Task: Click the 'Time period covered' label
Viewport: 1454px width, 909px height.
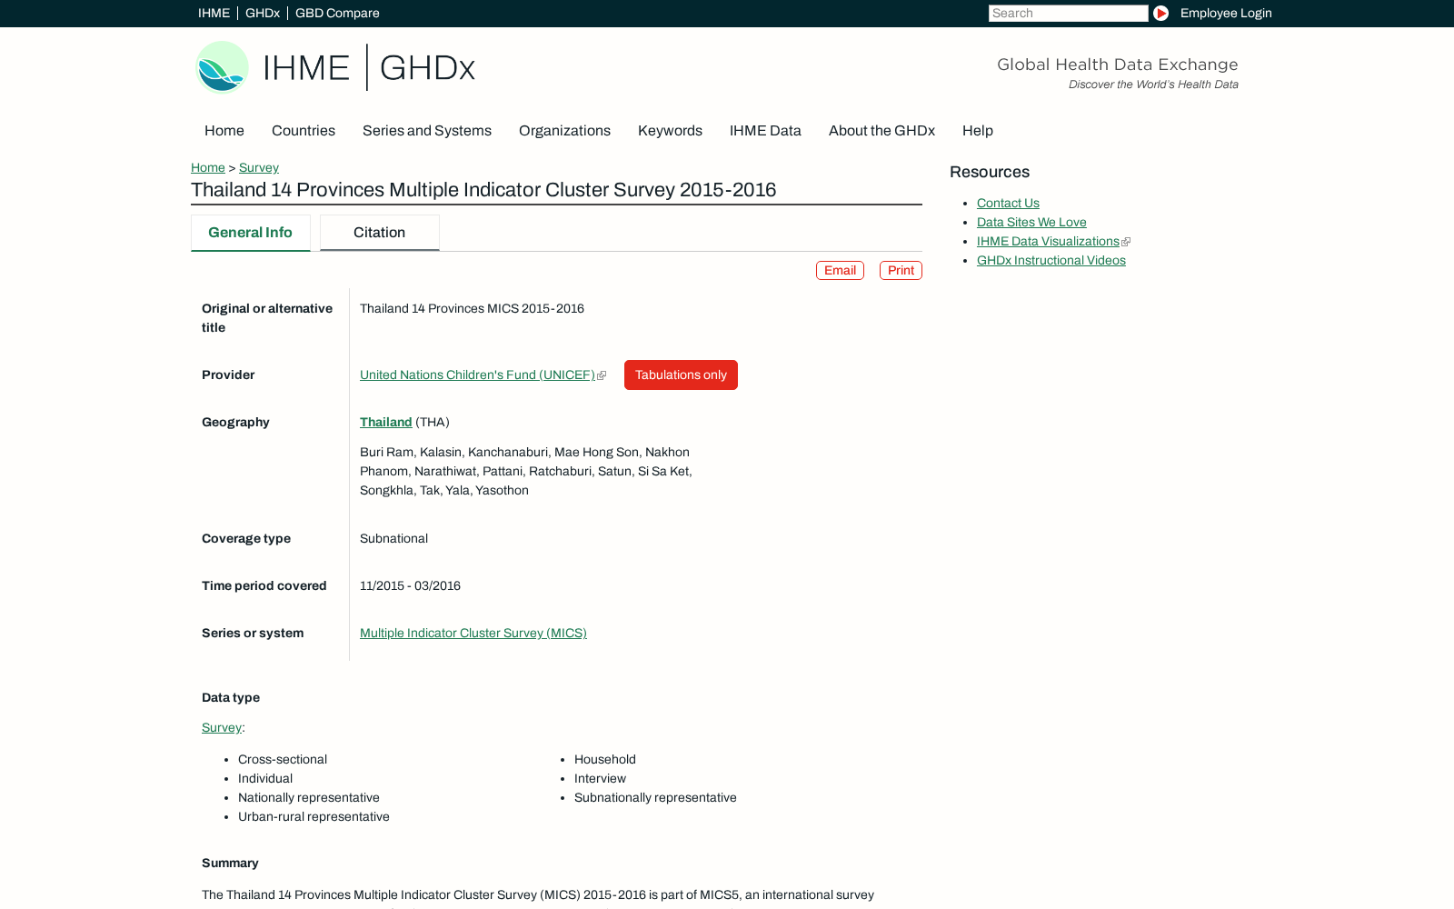Action: 264,586
